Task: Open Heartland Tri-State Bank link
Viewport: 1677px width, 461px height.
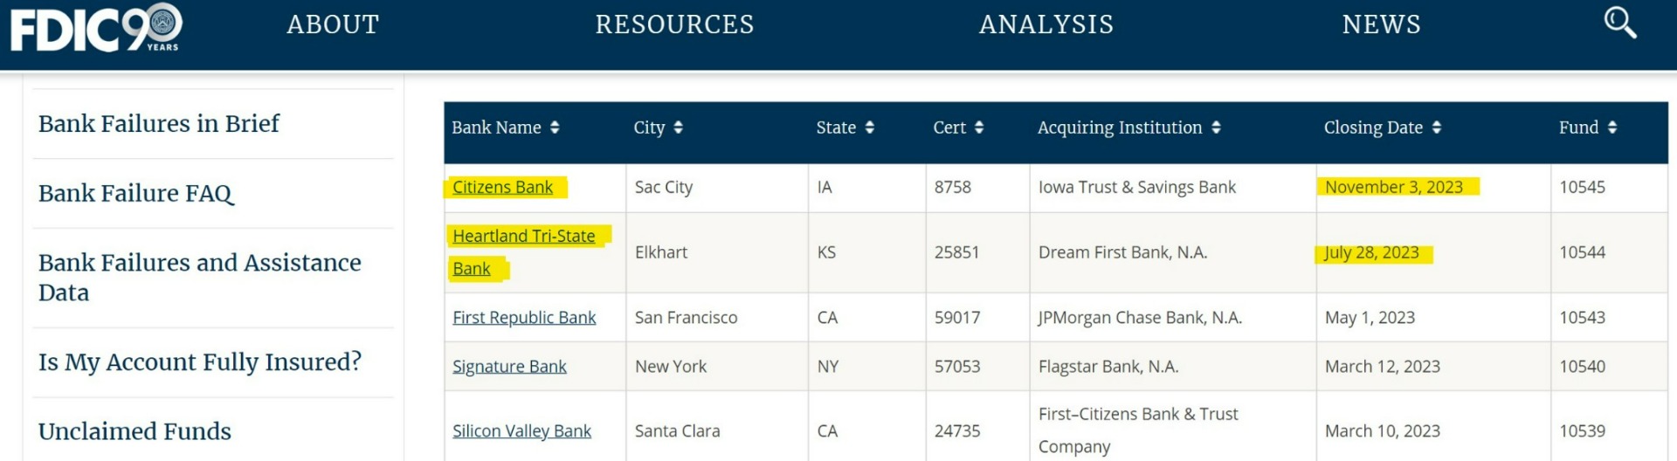Action: click(x=523, y=252)
